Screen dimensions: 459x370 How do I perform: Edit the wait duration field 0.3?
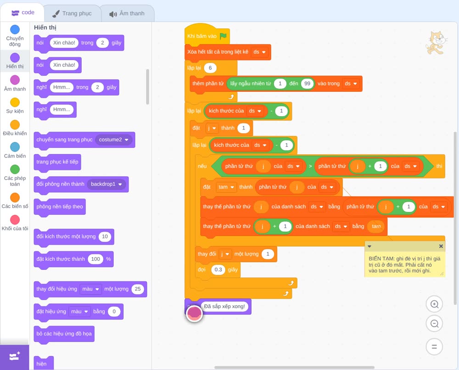(x=218, y=269)
